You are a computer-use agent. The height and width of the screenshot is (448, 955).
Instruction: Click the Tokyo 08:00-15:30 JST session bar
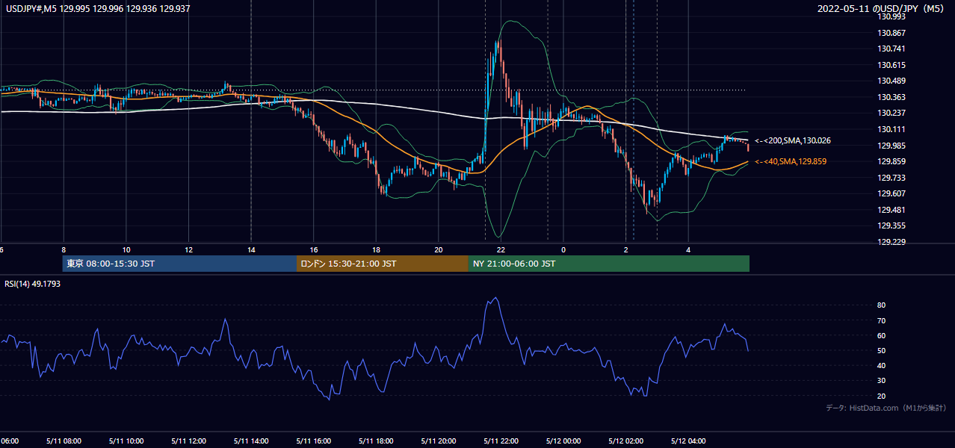[180, 264]
